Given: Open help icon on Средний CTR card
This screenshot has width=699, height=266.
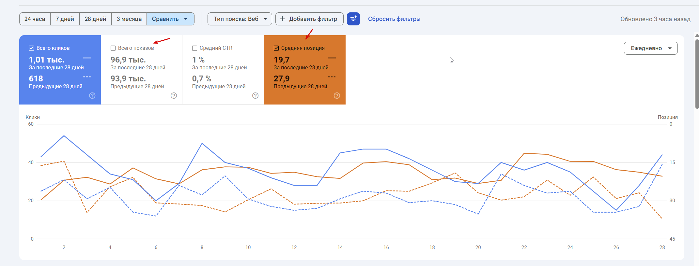Looking at the screenshot, I should [256, 95].
